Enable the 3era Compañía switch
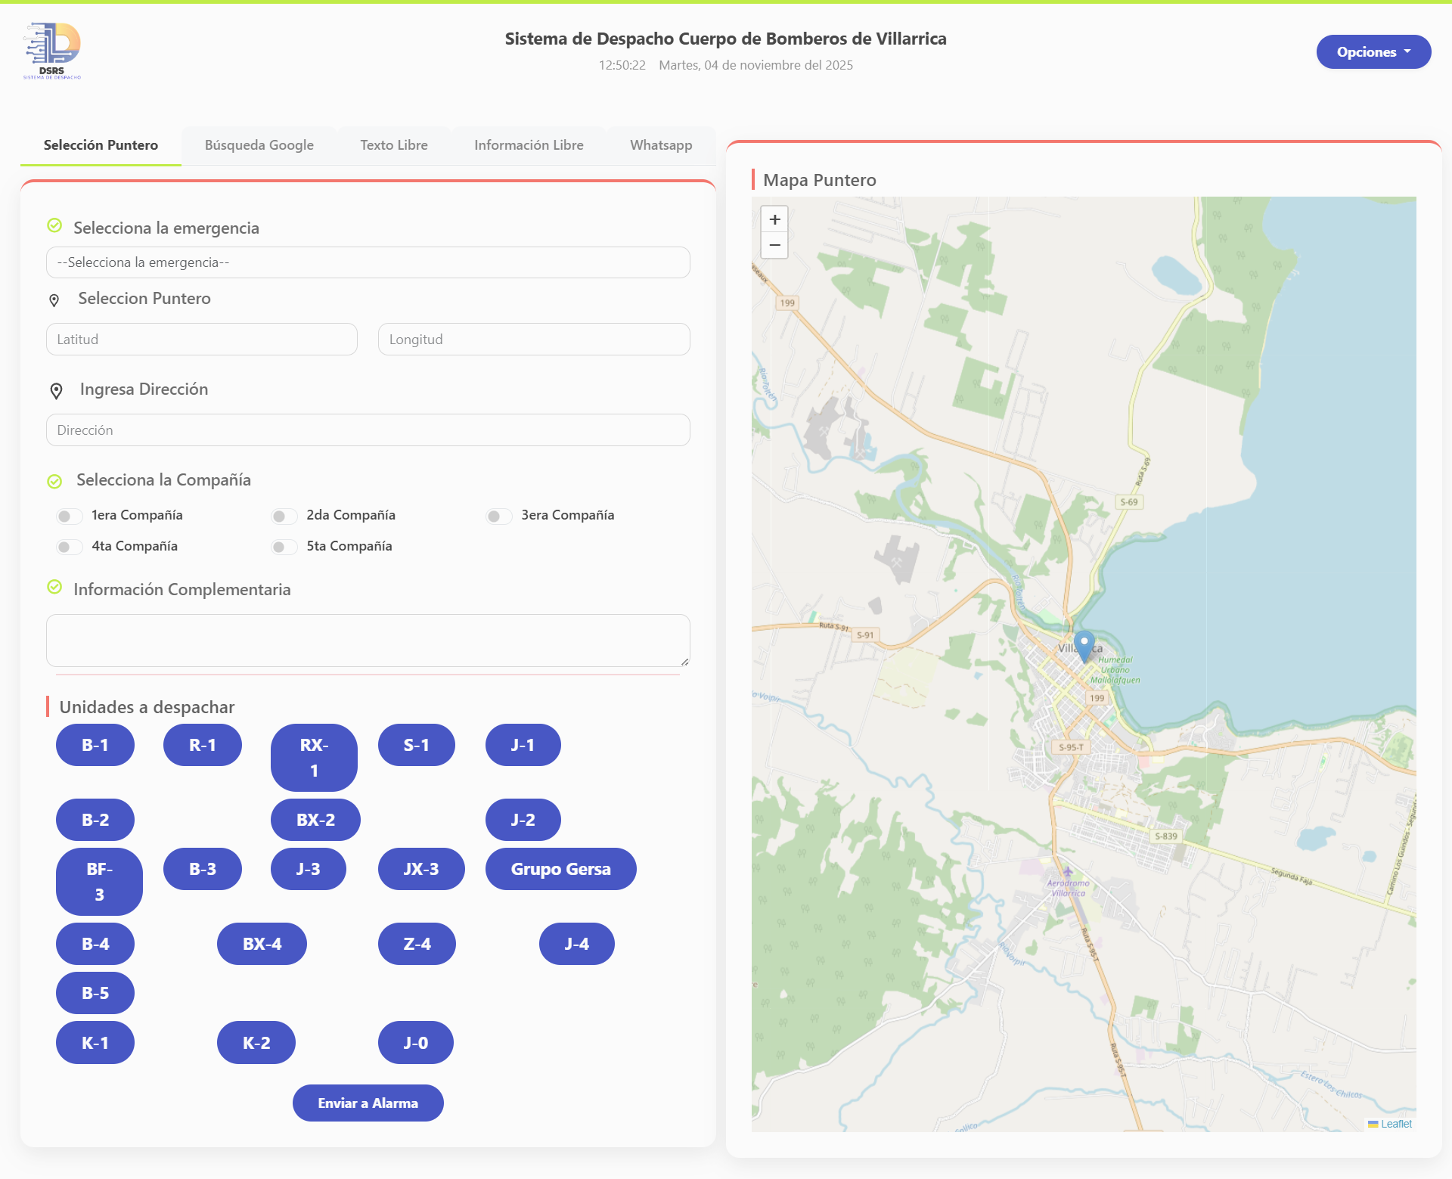Screen dimensions: 1452x1179 coord(498,516)
